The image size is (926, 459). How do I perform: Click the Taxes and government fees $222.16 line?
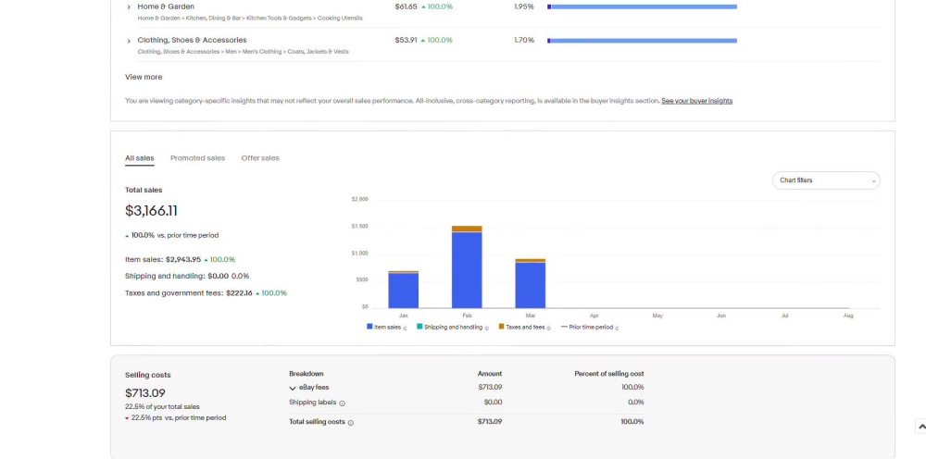[x=206, y=293]
